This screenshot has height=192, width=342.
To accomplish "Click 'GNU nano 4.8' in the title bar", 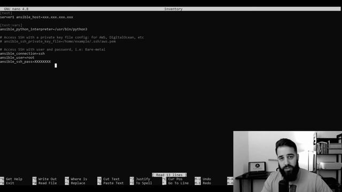I will [16, 9].
